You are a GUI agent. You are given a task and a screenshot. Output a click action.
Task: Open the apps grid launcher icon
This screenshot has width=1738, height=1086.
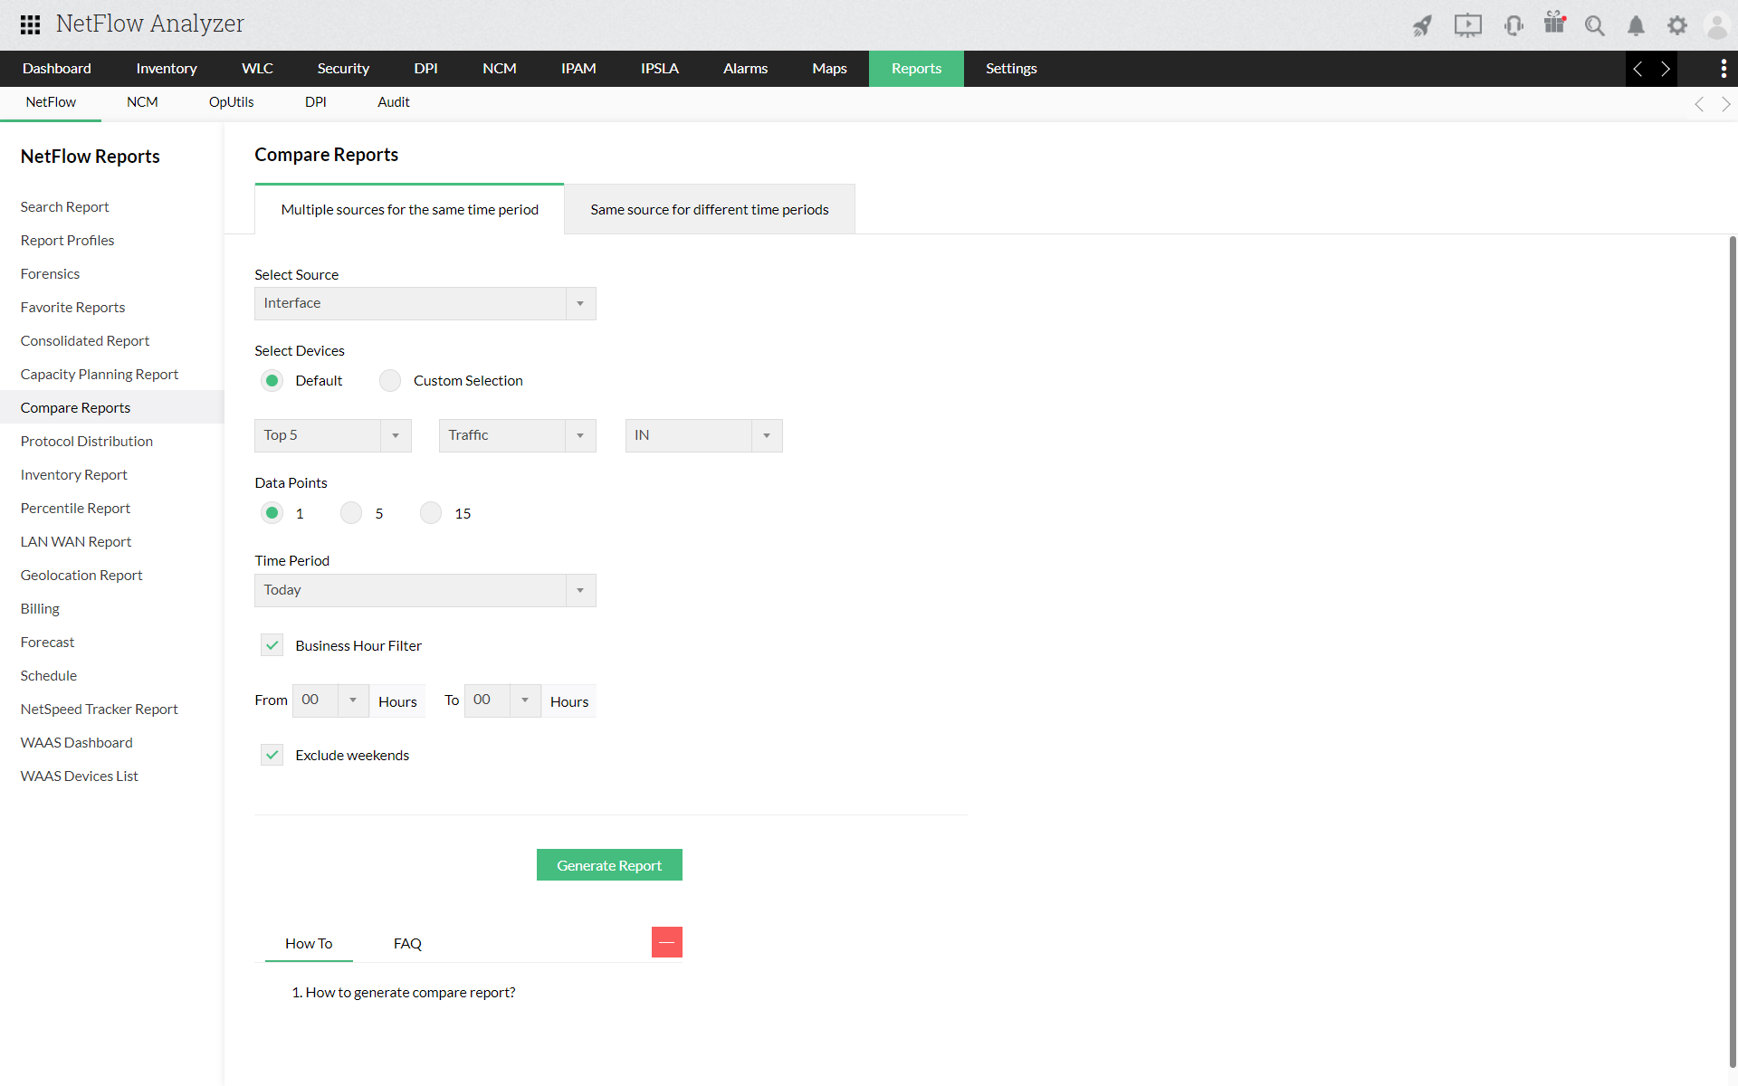30,24
